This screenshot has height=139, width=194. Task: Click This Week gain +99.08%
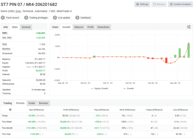coord(32,122)
